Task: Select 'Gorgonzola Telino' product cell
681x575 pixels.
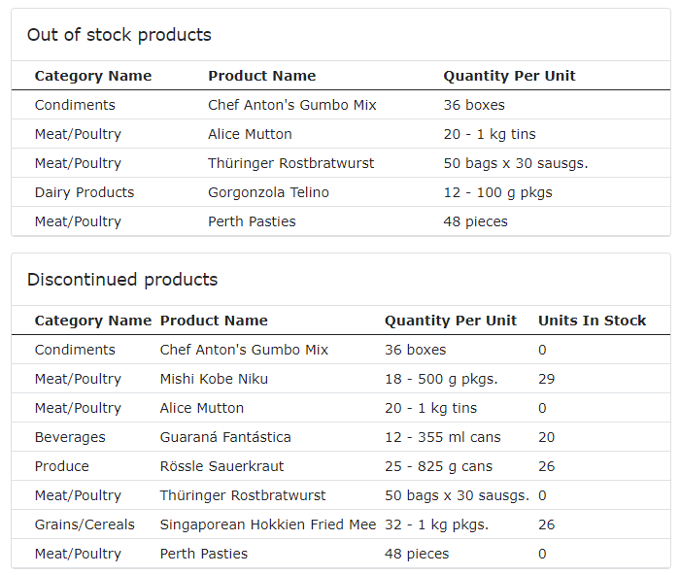Action: pos(268,192)
